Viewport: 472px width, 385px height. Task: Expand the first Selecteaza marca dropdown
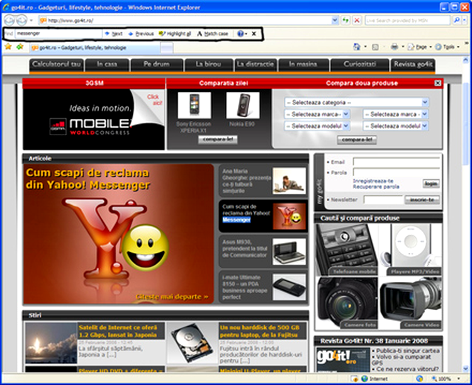[x=317, y=114]
